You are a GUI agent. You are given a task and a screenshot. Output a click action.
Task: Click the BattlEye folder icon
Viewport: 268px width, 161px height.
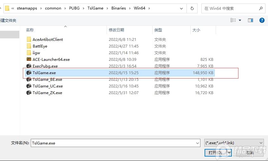tap(29, 46)
